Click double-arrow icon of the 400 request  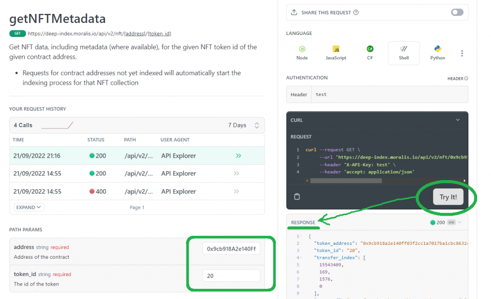(x=236, y=191)
